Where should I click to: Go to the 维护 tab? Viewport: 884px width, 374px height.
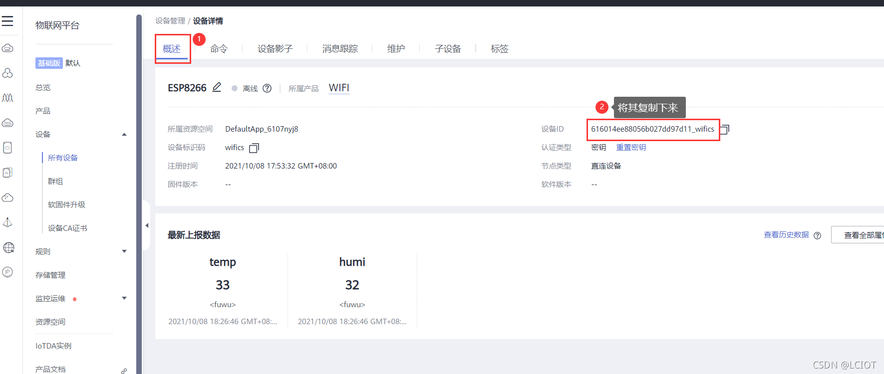[396, 48]
